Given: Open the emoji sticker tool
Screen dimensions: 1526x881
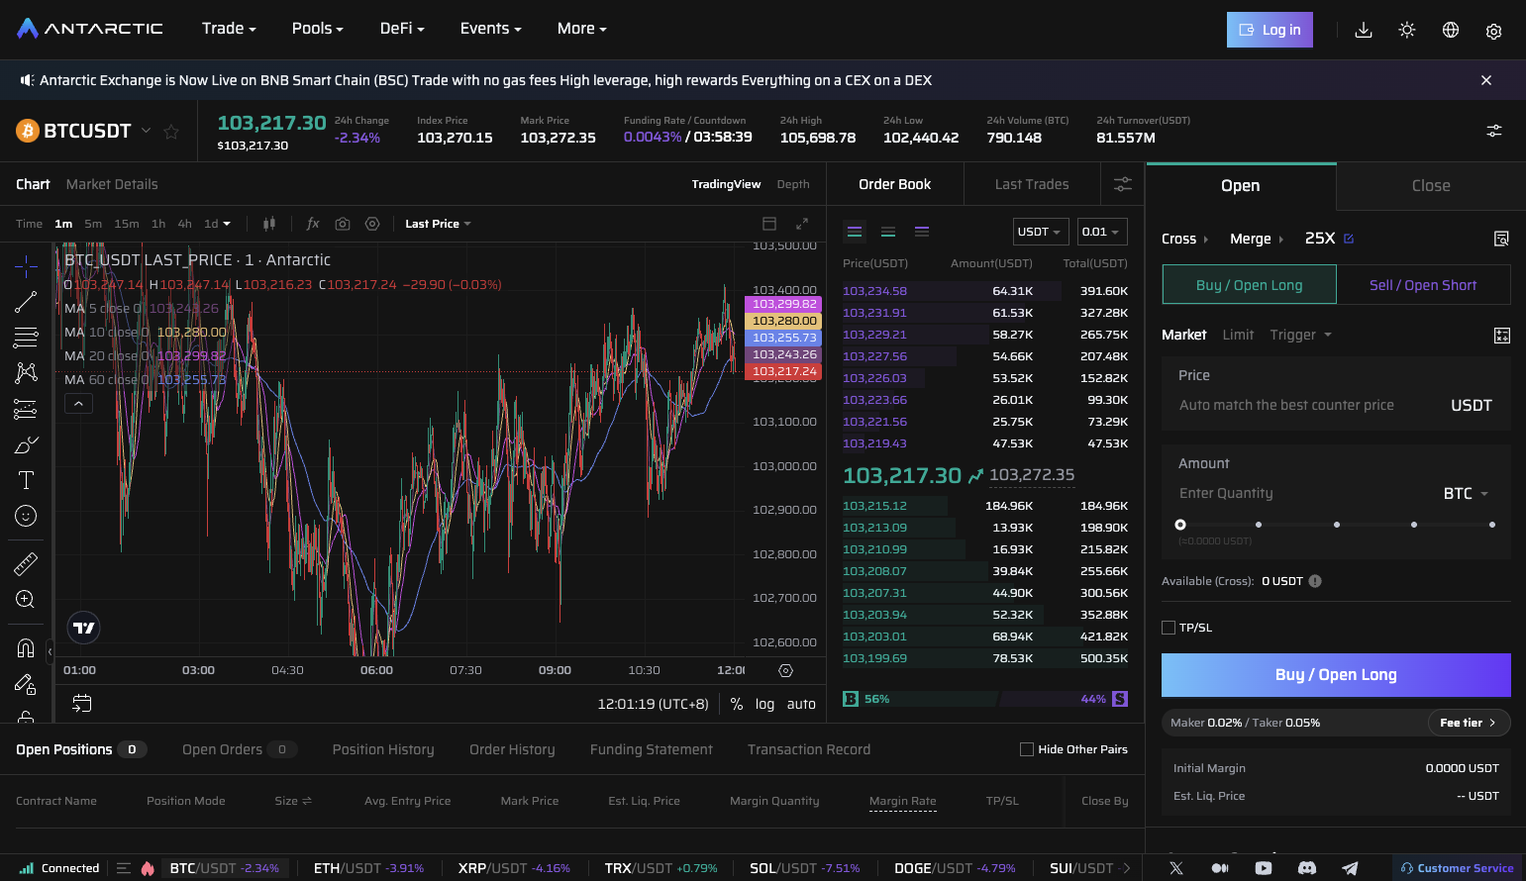Looking at the screenshot, I should (26, 516).
